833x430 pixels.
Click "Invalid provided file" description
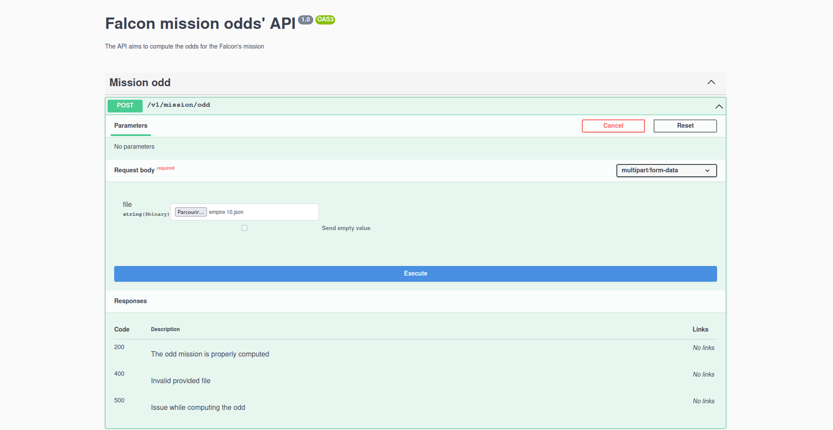181,381
